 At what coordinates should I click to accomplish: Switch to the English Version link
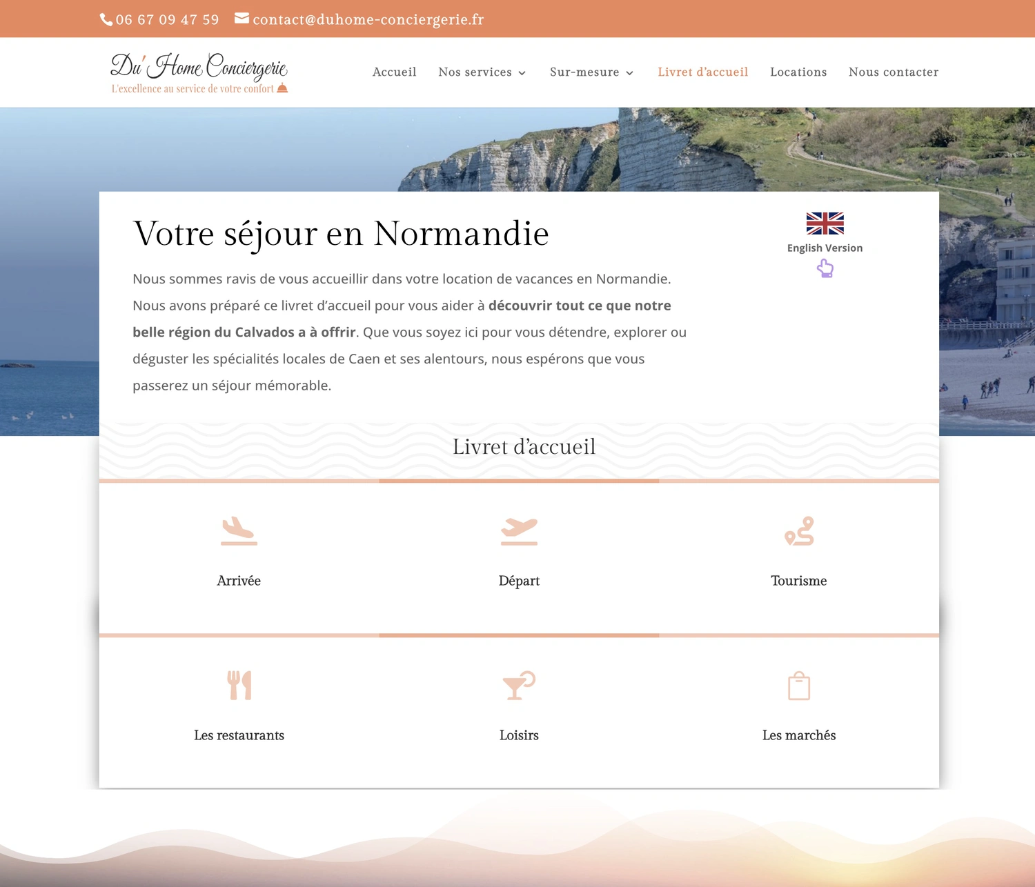(825, 248)
